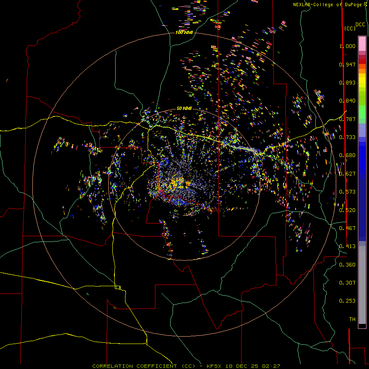Click the 0.627 value on the color scale
This screenshot has width=369, height=369.
point(347,174)
